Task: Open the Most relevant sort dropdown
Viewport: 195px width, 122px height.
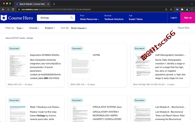Action: (79, 28)
